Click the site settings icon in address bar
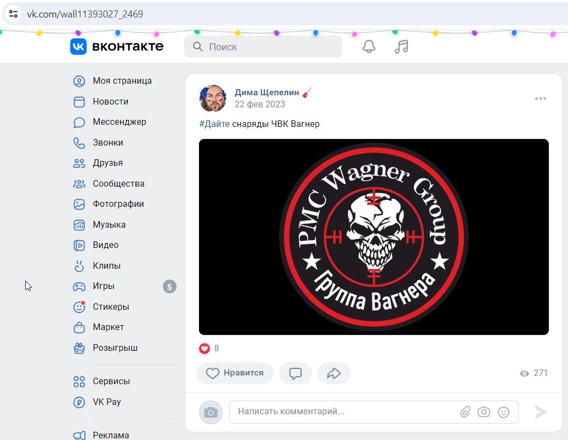 [x=13, y=14]
